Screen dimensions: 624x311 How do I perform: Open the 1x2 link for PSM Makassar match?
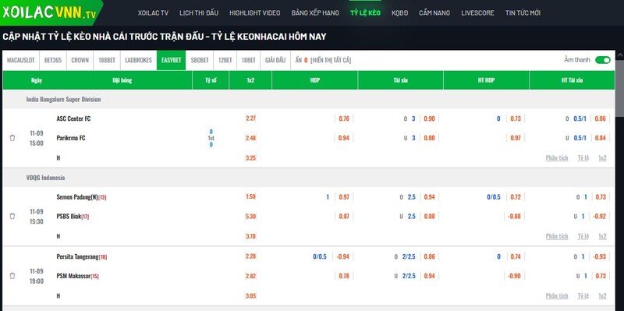[x=602, y=296]
